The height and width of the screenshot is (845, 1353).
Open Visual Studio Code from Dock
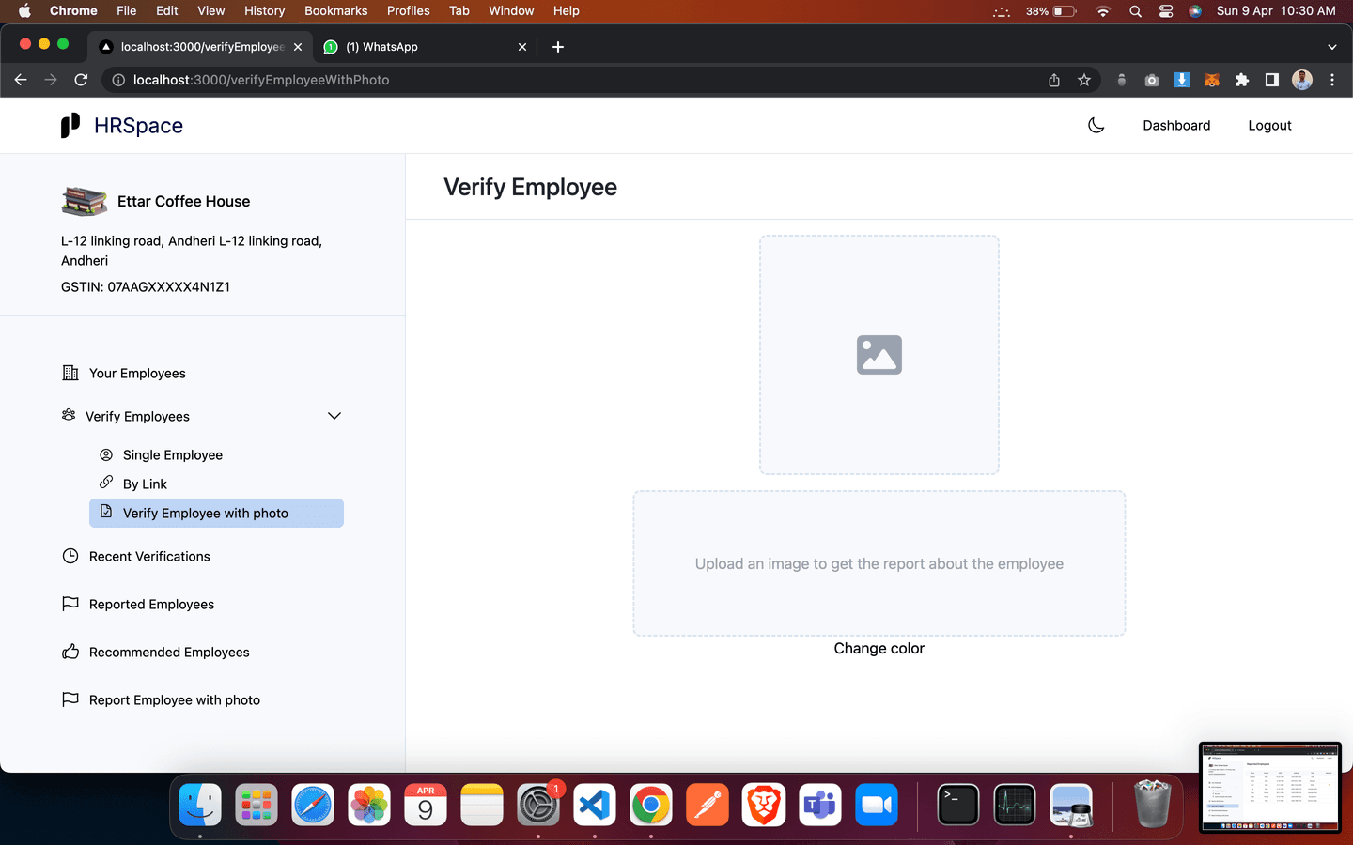point(595,805)
